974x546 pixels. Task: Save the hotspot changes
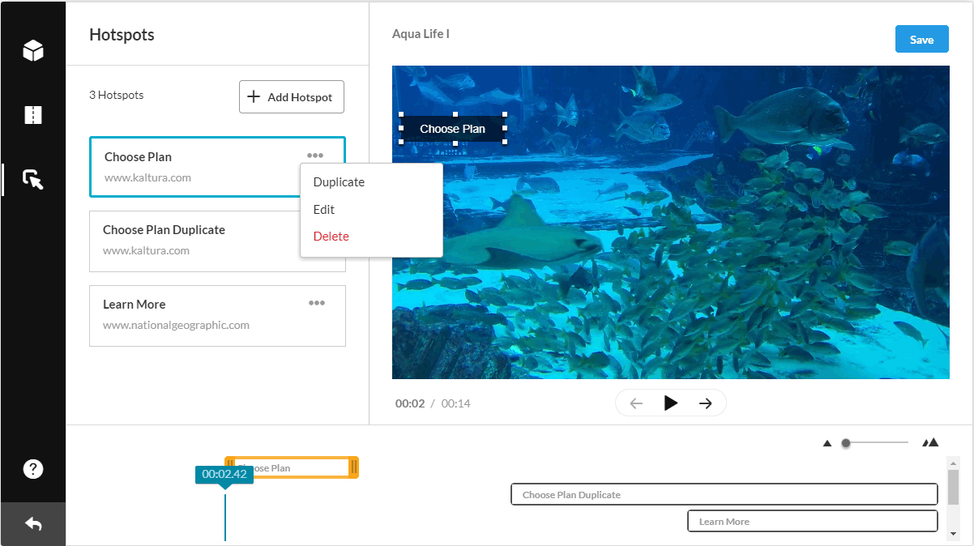point(921,40)
